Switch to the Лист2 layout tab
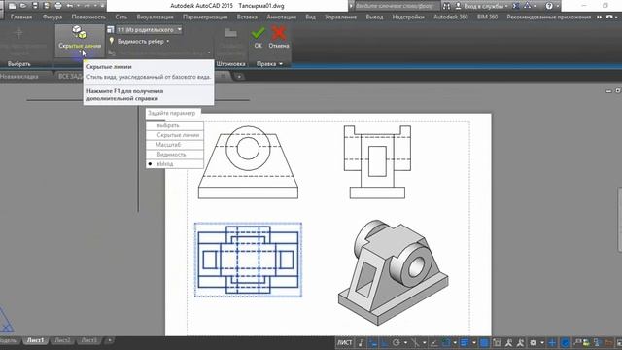This screenshot has width=622, height=350. tap(62, 340)
